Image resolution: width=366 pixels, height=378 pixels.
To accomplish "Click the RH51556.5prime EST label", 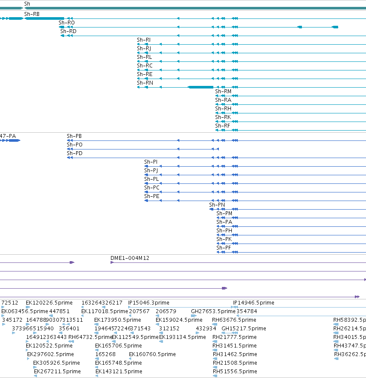I will pyautogui.click(x=235, y=372).
